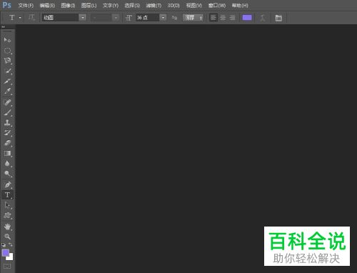Select the Zoom magnifier tool
357x273 pixels.
[x=7, y=237]
